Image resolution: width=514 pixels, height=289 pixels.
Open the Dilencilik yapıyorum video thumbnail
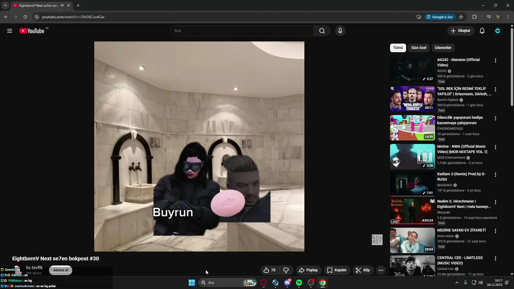click(412, 128)
